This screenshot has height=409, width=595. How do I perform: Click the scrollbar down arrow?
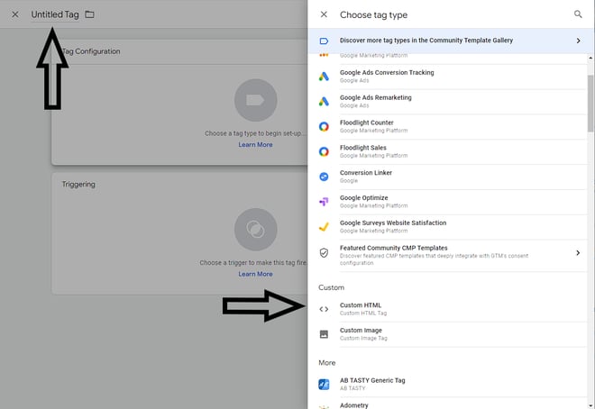(590, 405)
